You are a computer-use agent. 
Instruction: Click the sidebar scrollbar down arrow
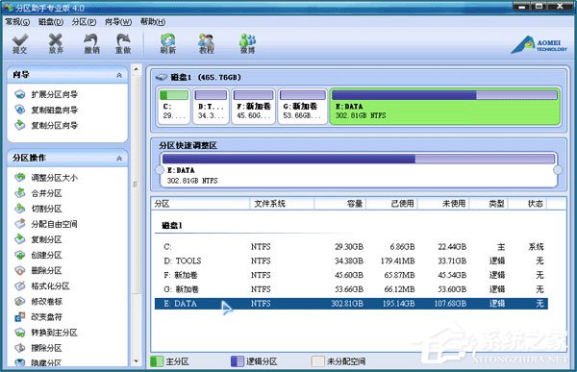click(x=137, y=361)
